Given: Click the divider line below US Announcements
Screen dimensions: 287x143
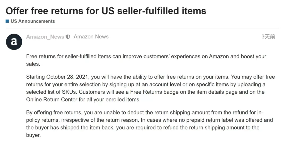Looking at the screenshot, I should click(143, 28).
